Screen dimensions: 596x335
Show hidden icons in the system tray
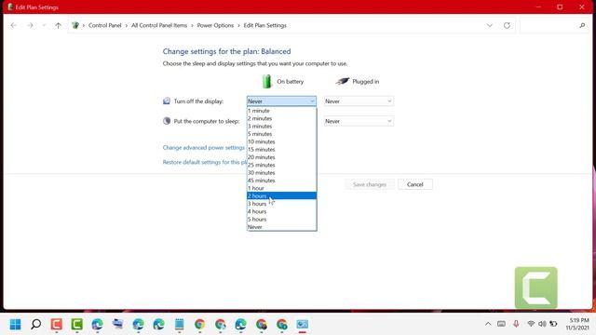pyautogui.click(x=488, y=324)
